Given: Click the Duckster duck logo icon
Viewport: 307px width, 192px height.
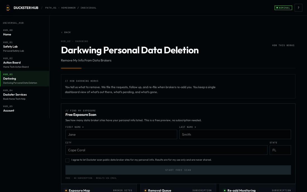Looking at the screenshot, I should click(x=8, y=8).
